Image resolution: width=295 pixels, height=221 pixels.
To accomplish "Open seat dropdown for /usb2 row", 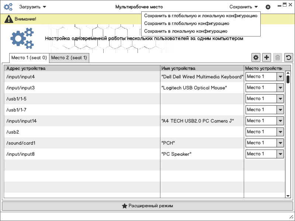I will point(264,132).
